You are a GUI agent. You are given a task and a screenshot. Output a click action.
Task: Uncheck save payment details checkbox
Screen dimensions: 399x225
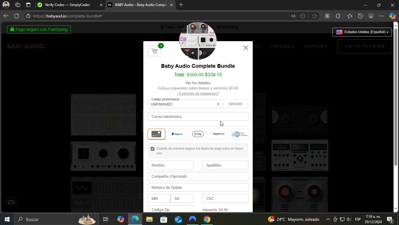(x=152, y=149)
